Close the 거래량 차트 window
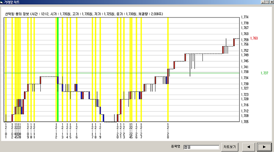Screen dimensions: 274x152 271,2
